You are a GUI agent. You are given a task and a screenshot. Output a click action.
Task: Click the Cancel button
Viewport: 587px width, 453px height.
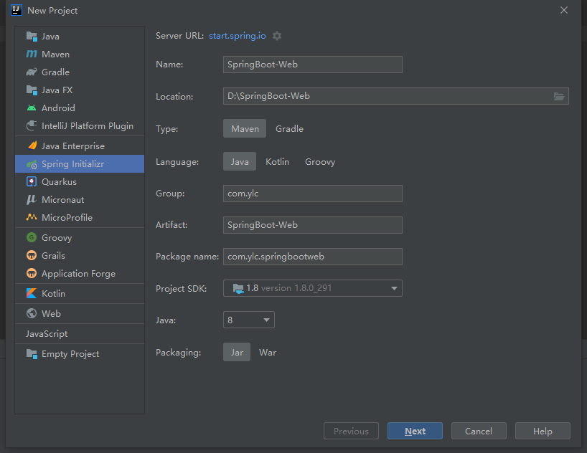[479, 431]
